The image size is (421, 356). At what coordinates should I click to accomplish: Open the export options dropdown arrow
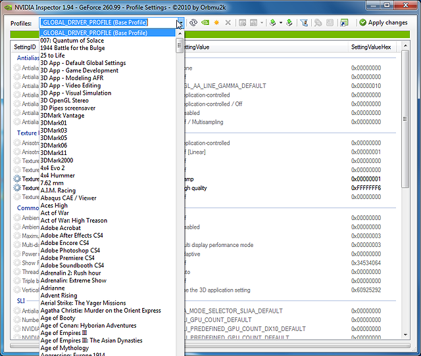click(x=281, y=23)
